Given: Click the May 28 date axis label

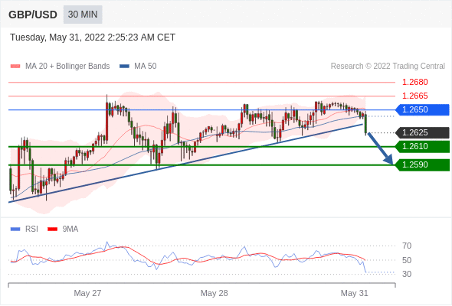Looking at the screenshot, I should (x=215, y=293).
